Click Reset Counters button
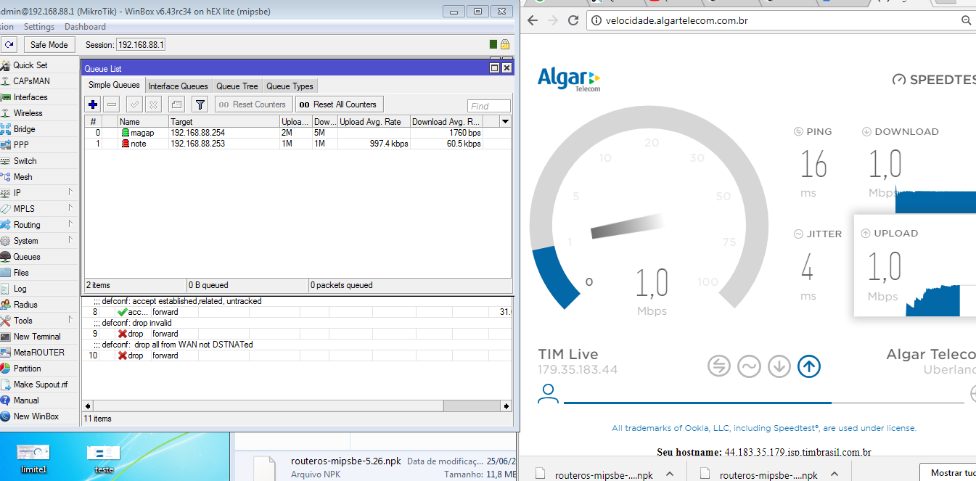This screenshot has height=481, width=976. [x=254, y=104]
